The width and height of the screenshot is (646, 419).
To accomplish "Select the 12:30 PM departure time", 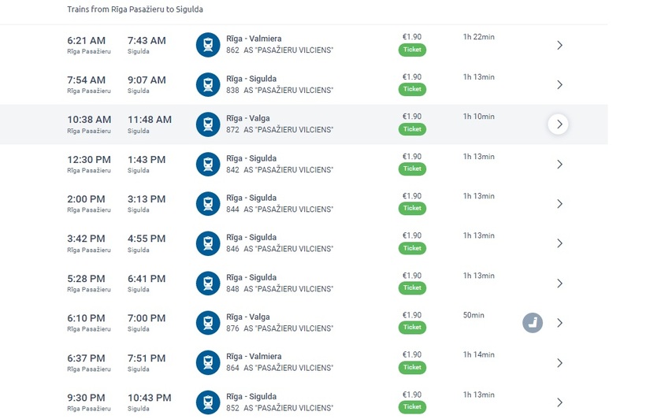I will pyautogui.click(x=89, y=160).
